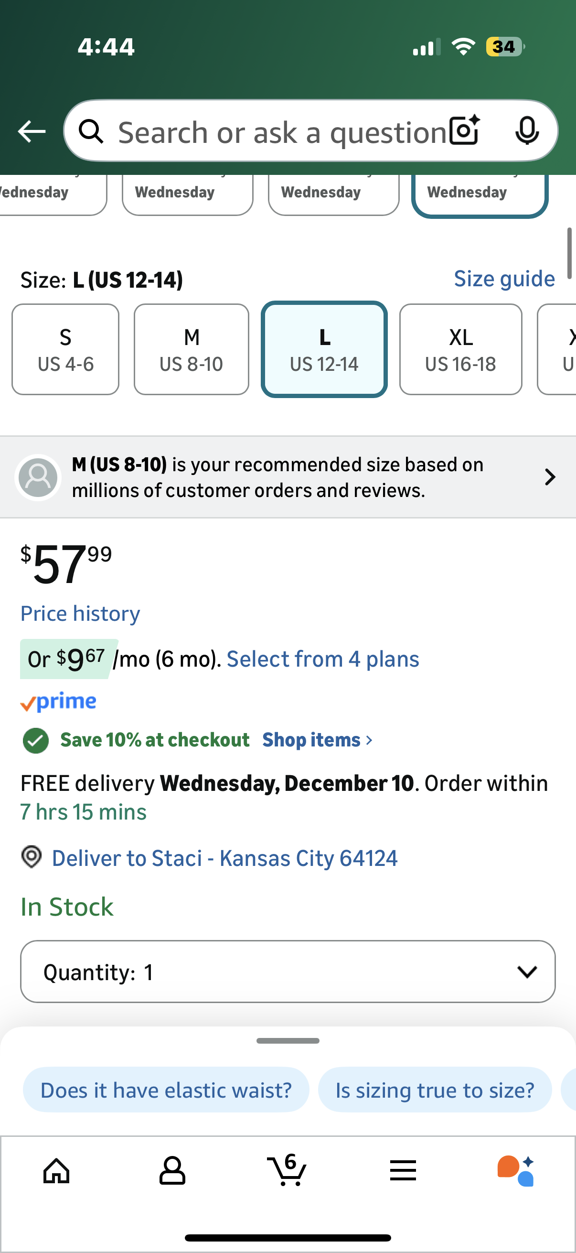
Task: Tap 'Is sizing true to size?' chip
Action: [x=435, y=1090]
